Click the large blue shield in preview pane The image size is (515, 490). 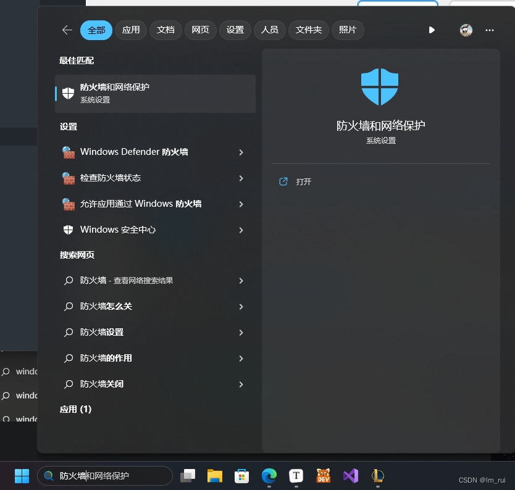click(x=380, y=86)
